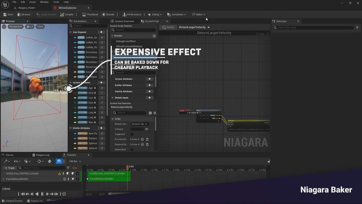Collapse the Emitter Attributes section in Parameters
Image resolution: width=362 pixels, height=204 pixels.
point(71,128)
